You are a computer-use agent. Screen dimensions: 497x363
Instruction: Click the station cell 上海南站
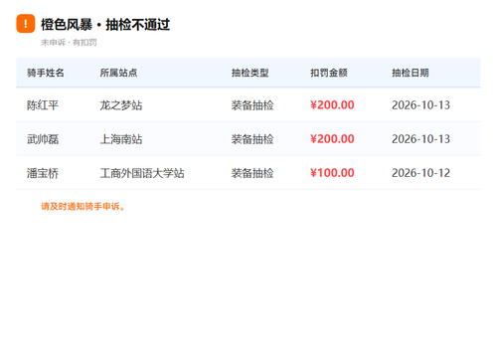tap(121, 139)
